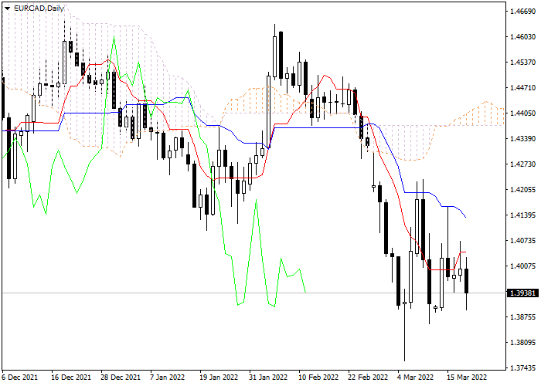Select the 6 Dec 2021 date label

pyautogui.click(x=19, y=378)
